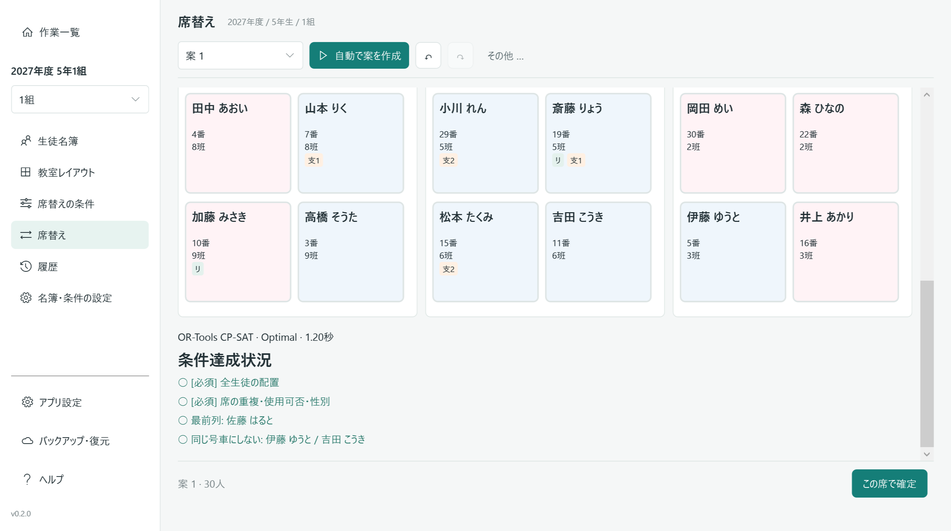This screenshot has width=951, height=531.
Task: Click the home icon beside 作業一覧
Action: pyautogui.click(x=27, y=32)
